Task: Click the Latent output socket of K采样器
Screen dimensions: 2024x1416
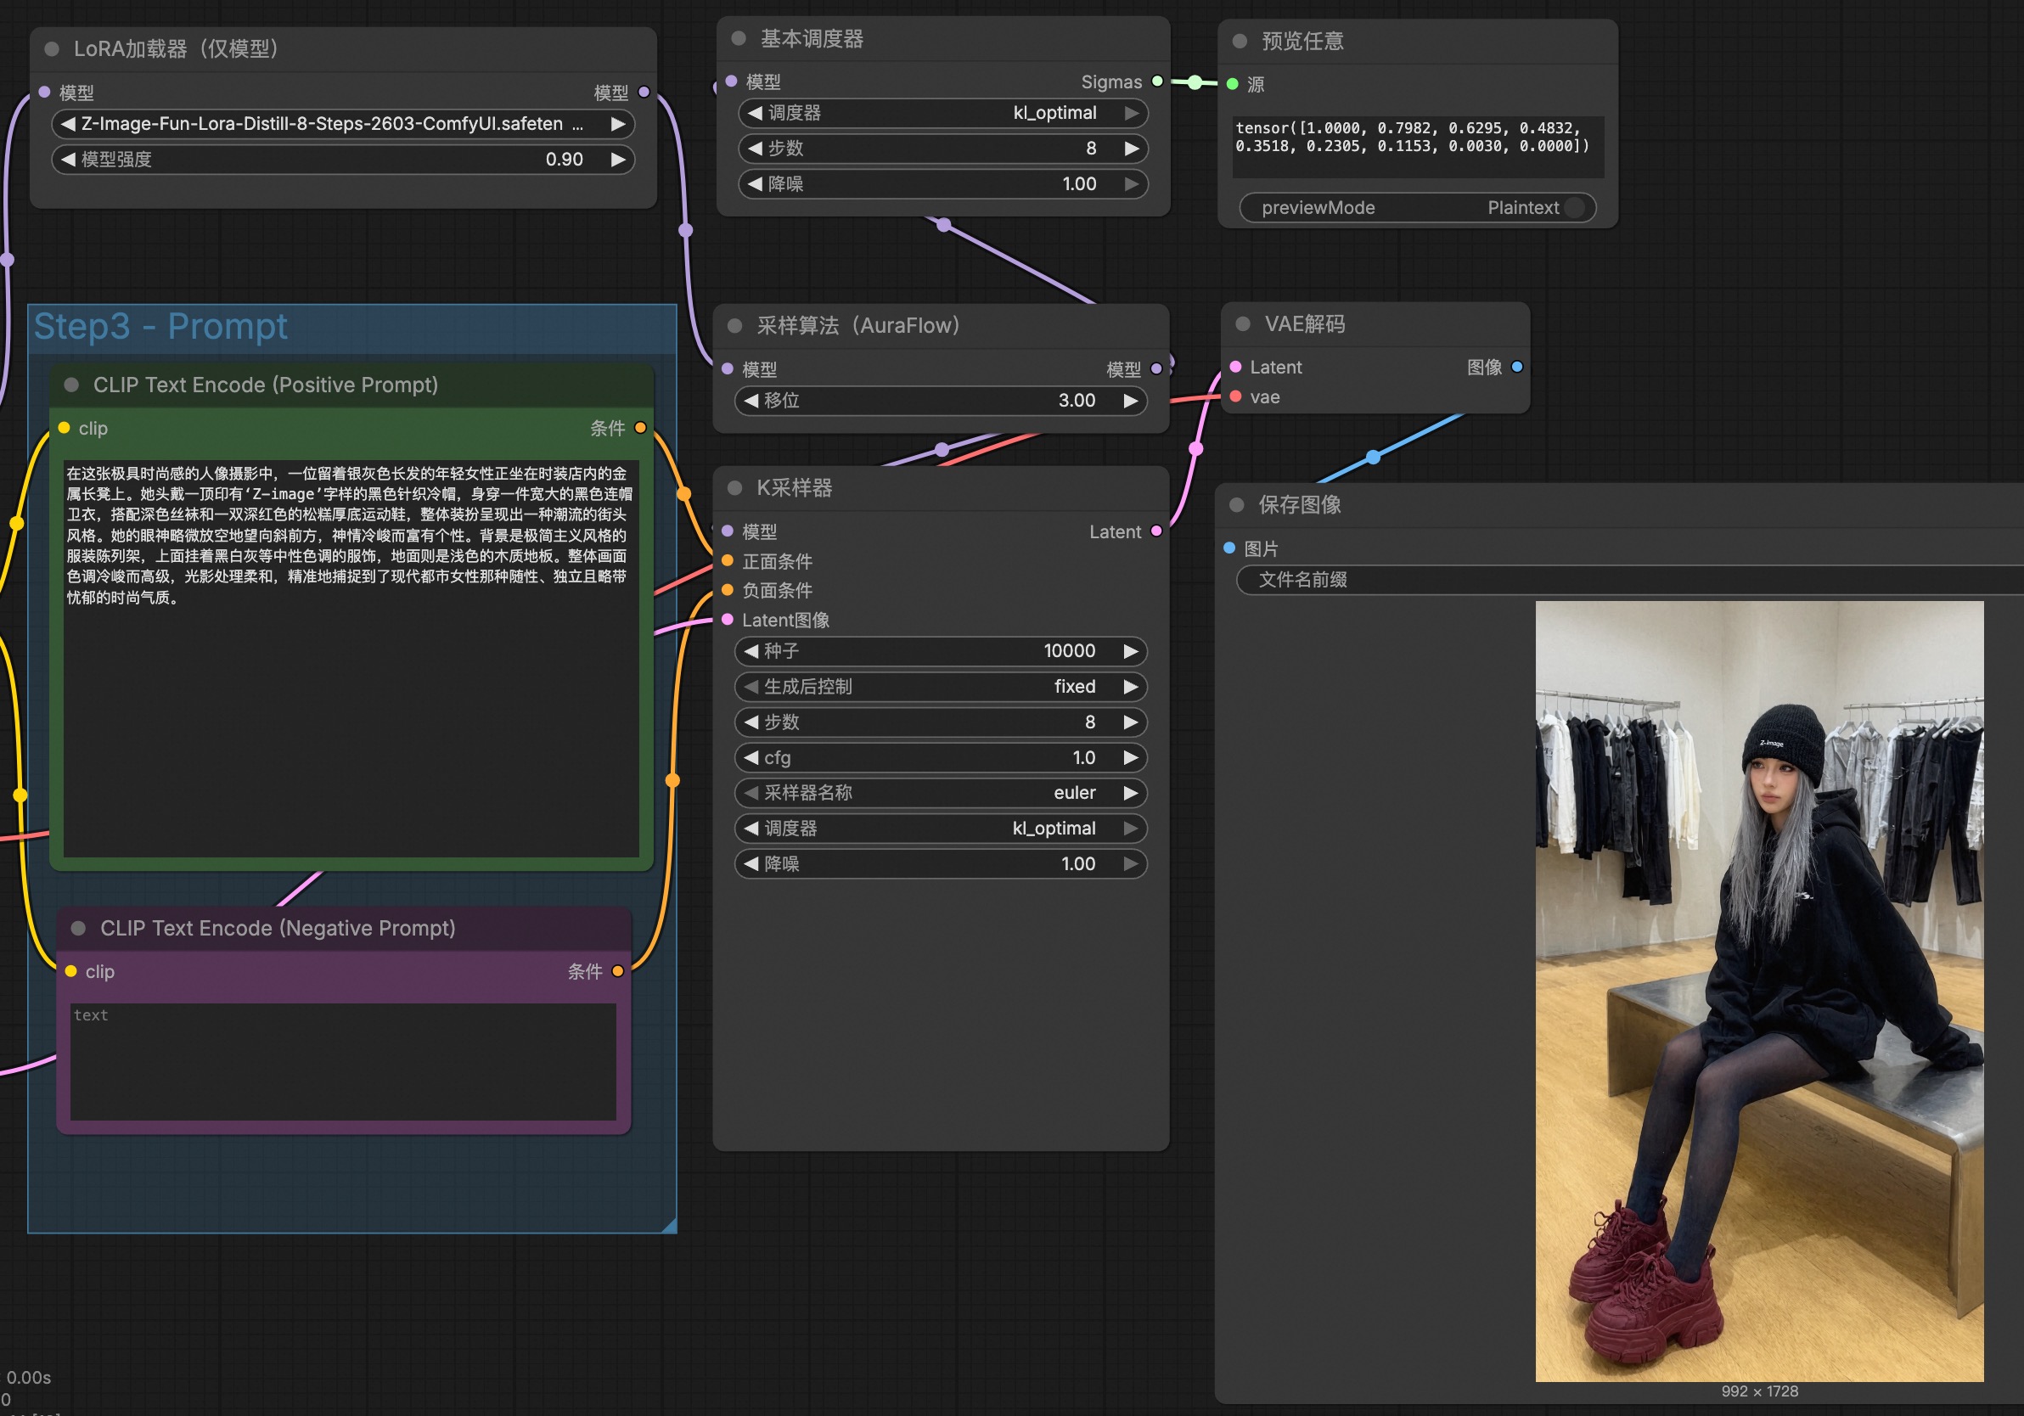Action: click(1156, 531)
